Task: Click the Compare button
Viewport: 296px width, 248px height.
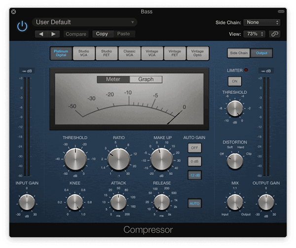Action: [x=76, y=34]
